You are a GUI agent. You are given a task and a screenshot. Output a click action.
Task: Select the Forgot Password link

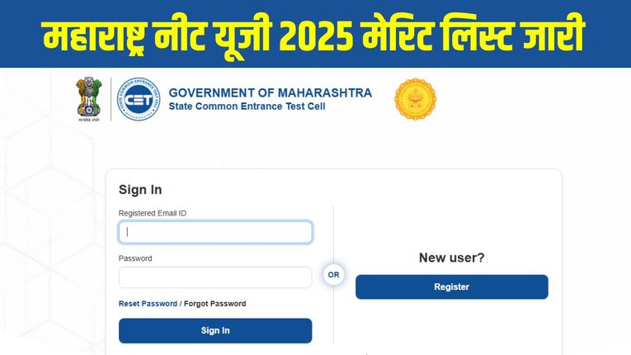pos(214,304)
